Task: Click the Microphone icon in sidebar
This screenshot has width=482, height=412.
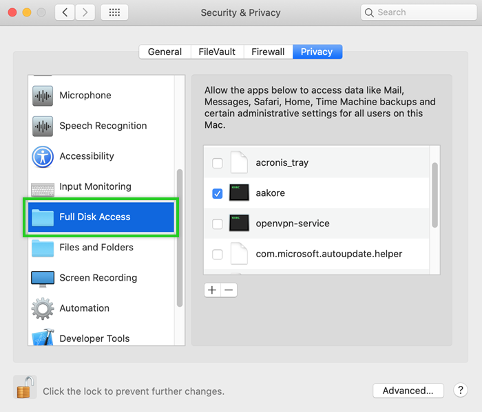Action: tap(43, 96)
